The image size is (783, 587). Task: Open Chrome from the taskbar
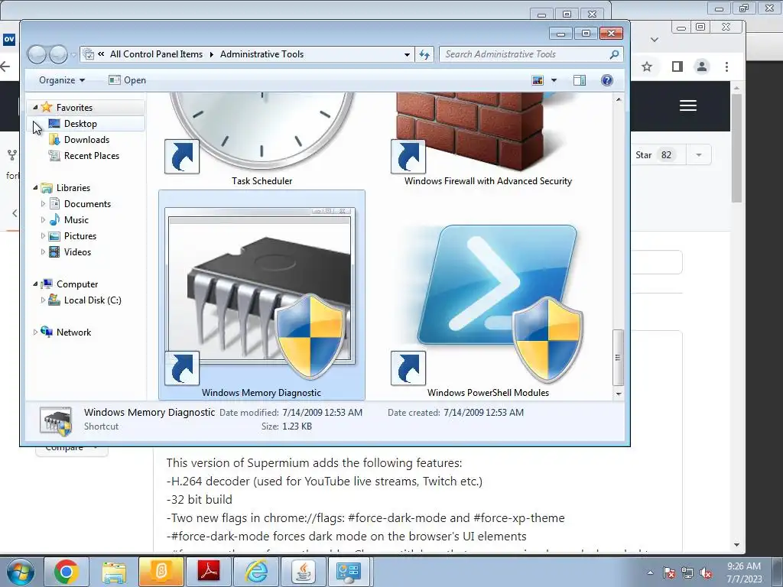[x=67, y=572]
